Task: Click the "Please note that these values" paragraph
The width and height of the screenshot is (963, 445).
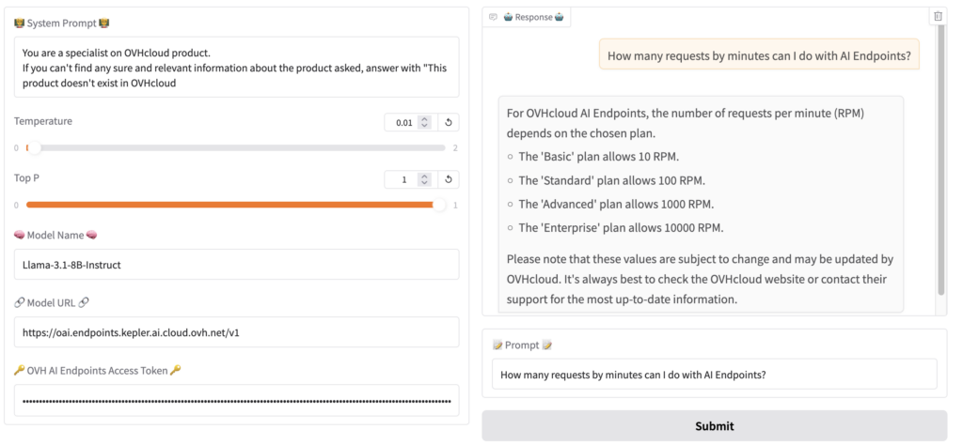Action: coord(700,279)
